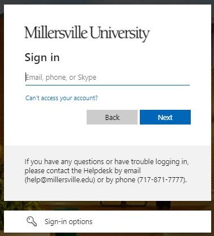Viewport: 214px width, 236px height.
Task: Click the underline of the email input
Action: click(x=108, y=85)
